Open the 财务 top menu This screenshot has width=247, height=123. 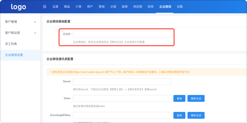click(x=151, y=7)
